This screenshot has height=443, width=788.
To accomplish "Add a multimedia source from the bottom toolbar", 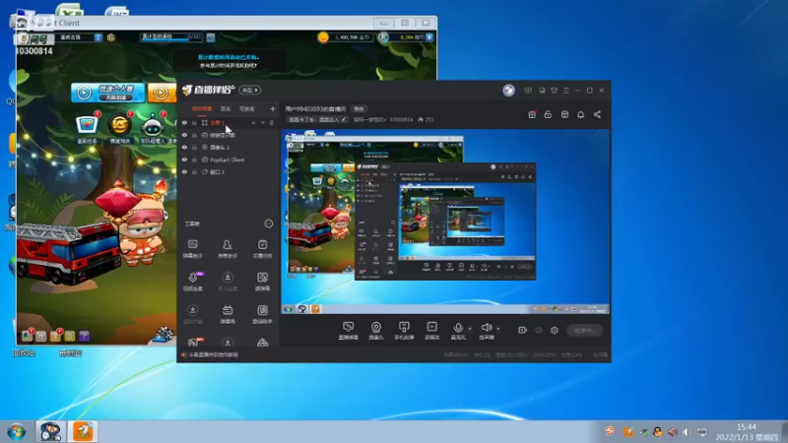I will coord(431,331).
